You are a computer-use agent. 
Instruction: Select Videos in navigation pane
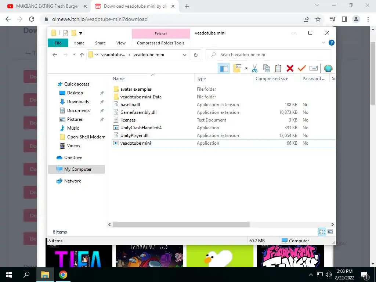tap(73, 146)
